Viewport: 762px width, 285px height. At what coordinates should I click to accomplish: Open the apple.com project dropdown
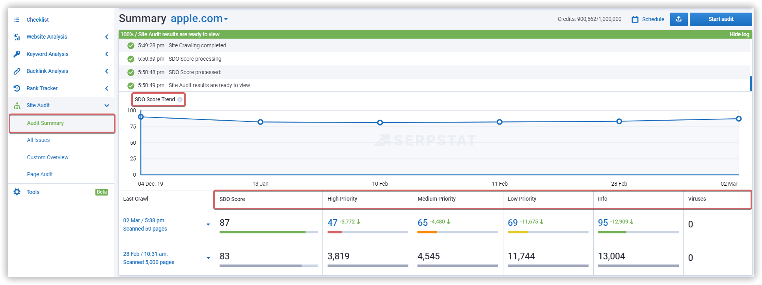(x=226, y=19)
